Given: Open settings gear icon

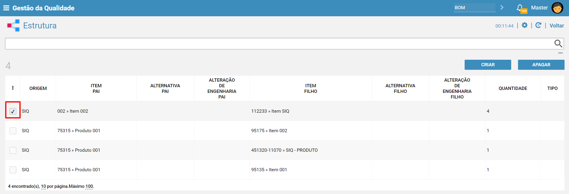Looking at the screenshot, I should click(525, 25).
